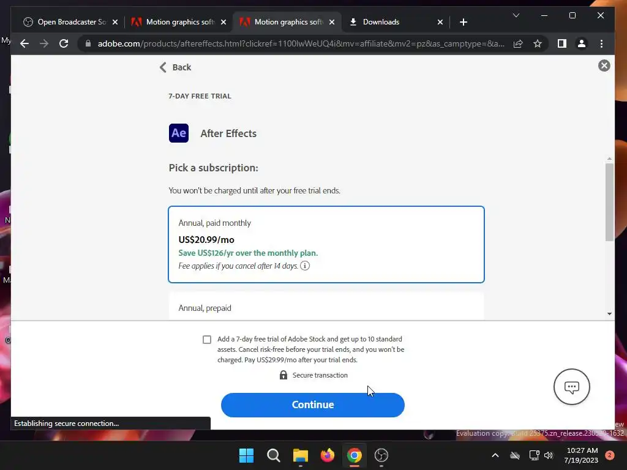The height and width of the screenshot is (470, 627).
Task: Go forward in browser history
Action: (44, 43)
